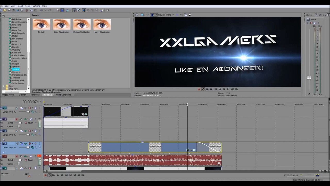The image size is (330, 186).
Task: Click the Pan slider on track 5
Action: pos(19,164)
